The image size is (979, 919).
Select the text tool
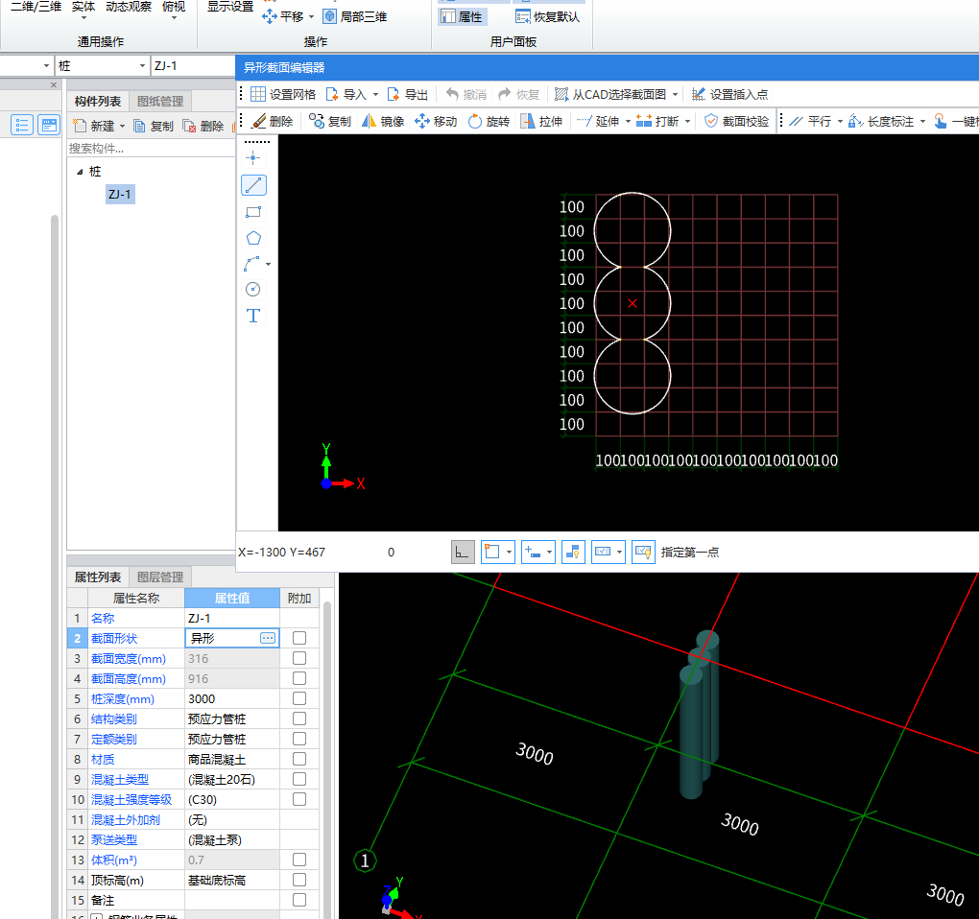point(252,316)
